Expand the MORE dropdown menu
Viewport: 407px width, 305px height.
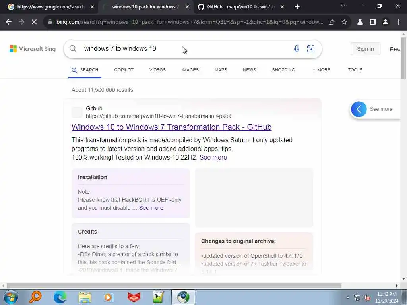[322, 70]
